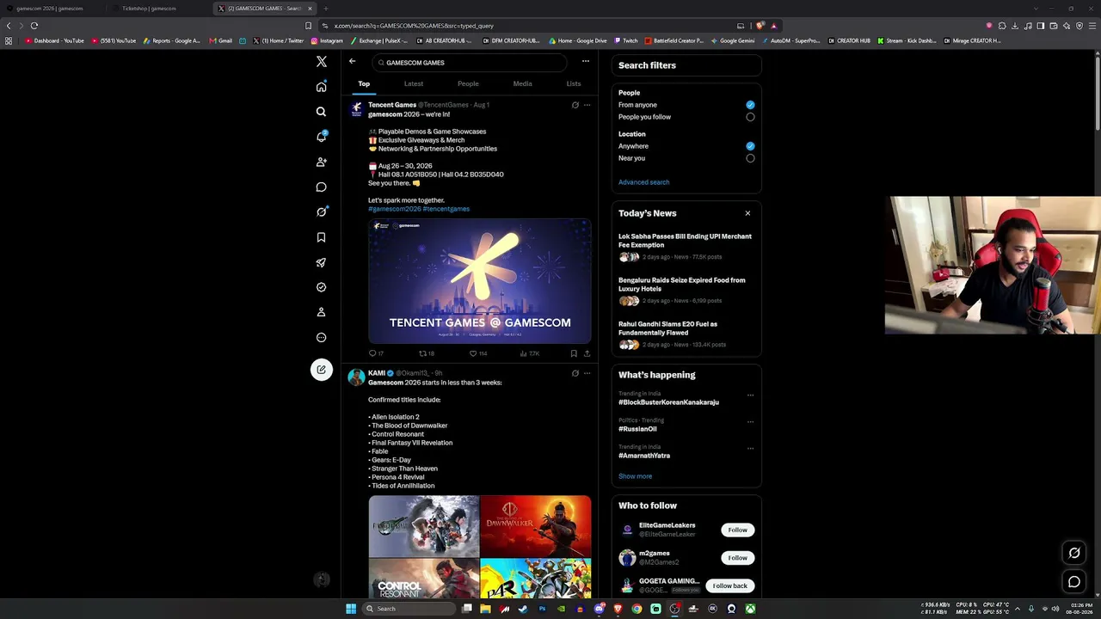The image size is (1101, 619).
Task: Select the Near you location radio option
Action: 750,158
